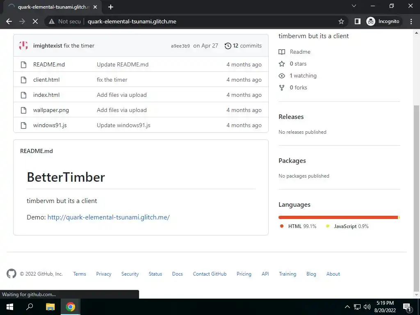420x315 pixels.
Task: Click the Chrome back arrow
Action: click(9, 21)
